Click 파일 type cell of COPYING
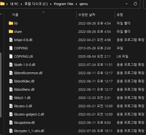The width and height of the screenshot is (146, 135). click(x=120, y=48)
